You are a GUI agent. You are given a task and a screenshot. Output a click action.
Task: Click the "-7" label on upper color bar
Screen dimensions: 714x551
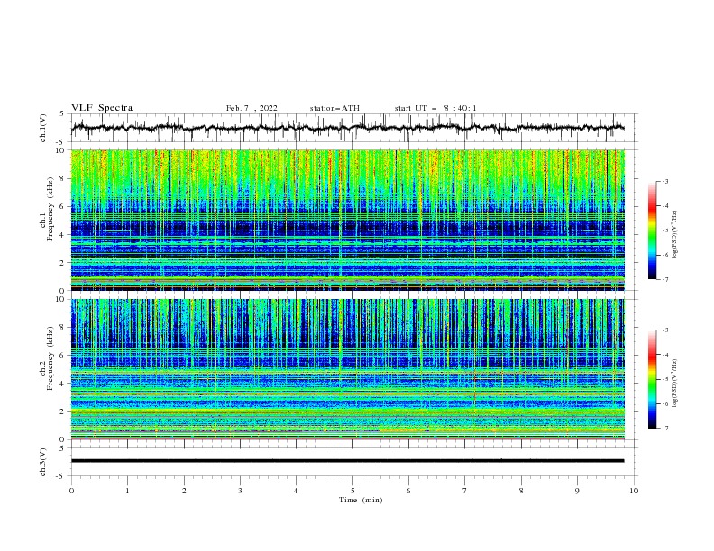(664, 279)
